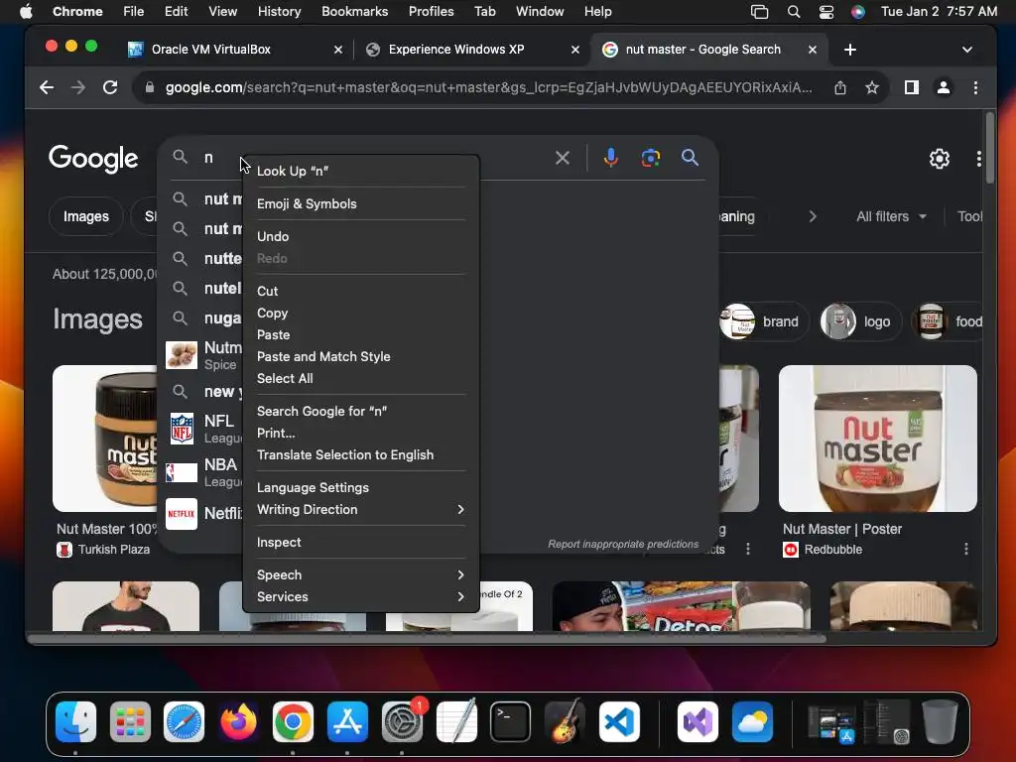Screen dimensions: 1016x762
Task: Open the Nut Master poster jar thumbnail
Action: point(877,439)
